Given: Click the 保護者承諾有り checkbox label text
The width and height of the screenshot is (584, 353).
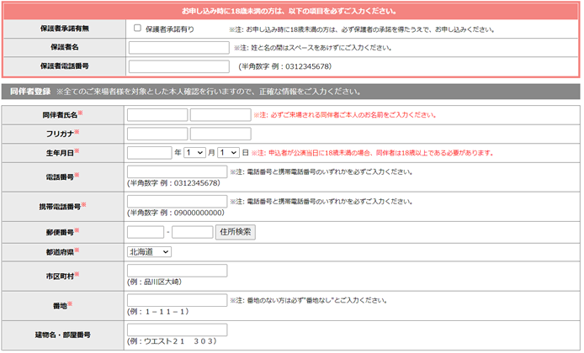Looking at the screenshot, I should point(169,29).
